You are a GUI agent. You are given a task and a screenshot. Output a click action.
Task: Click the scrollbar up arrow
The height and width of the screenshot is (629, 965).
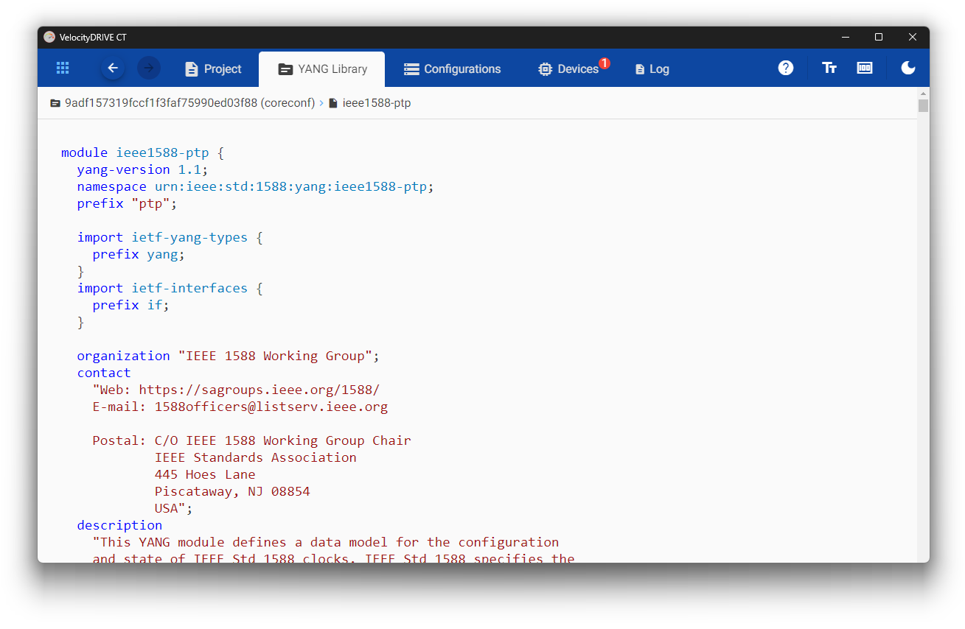click(x=923, y=94)
